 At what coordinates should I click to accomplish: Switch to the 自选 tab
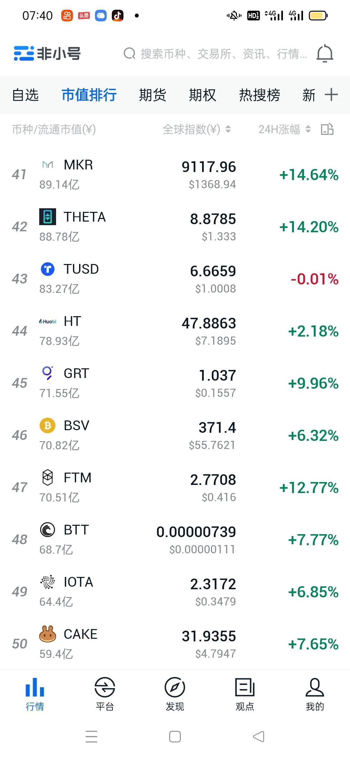click(25, 95)
